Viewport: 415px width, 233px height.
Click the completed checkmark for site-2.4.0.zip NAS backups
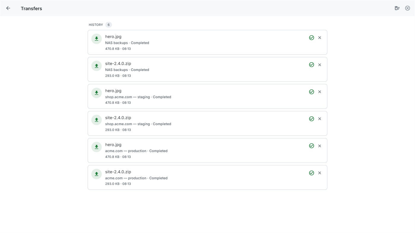(x=311, y=65)
